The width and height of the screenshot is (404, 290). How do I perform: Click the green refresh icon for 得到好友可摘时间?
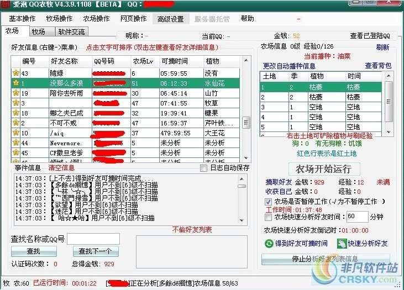pyautogui.click(x=269, y=244)
